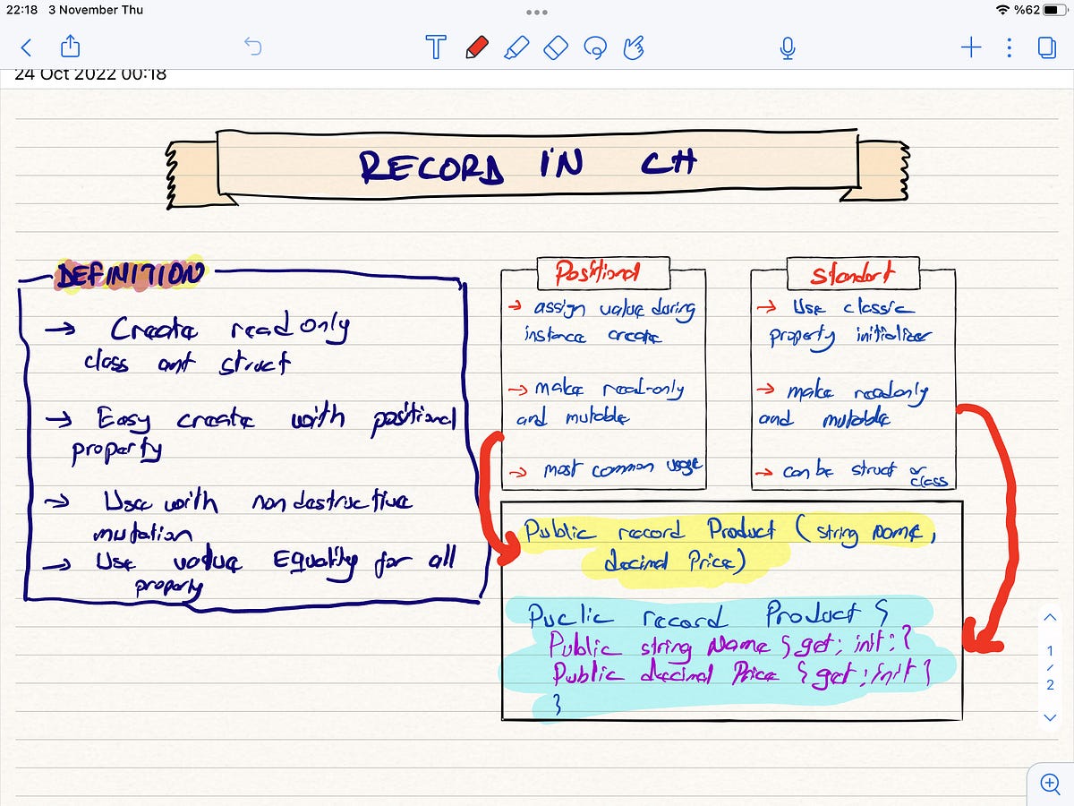Tap the Wi-Fi icon in the status bar
1074x806 pixels.
pos(1002,10)
